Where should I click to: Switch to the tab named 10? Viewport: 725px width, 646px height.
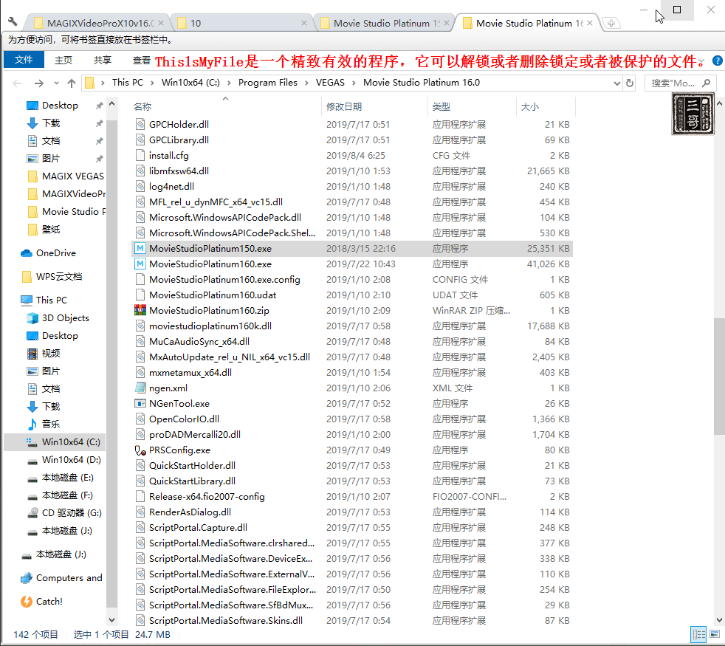[242, 23]
